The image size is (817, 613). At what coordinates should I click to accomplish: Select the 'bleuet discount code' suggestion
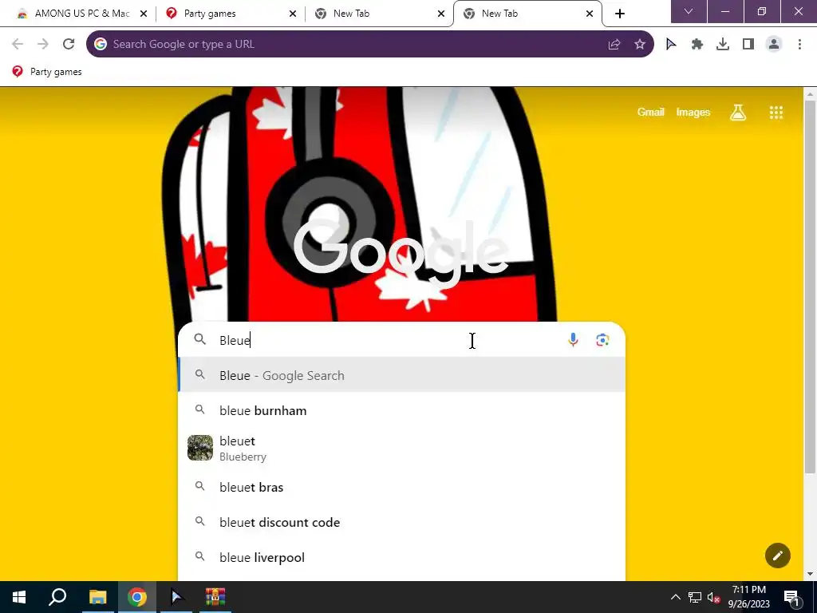coord(401,522)
